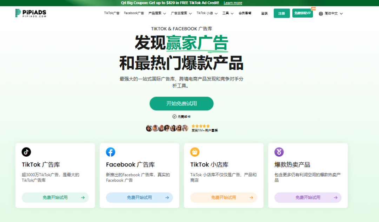
Task: Click the arrow icon in TikTok 广告库's 免费开始试用 button
Action: click(83, 197)
